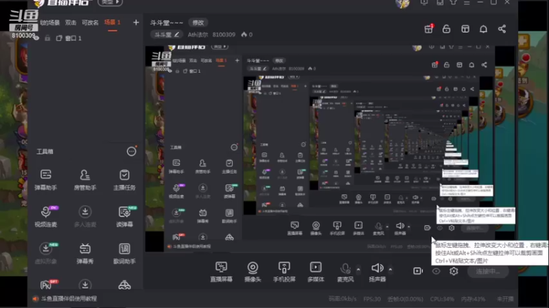Toggle the lock on 窗口 1 source
This screenshot has height=308, width=549.
[x=47, y=38]
